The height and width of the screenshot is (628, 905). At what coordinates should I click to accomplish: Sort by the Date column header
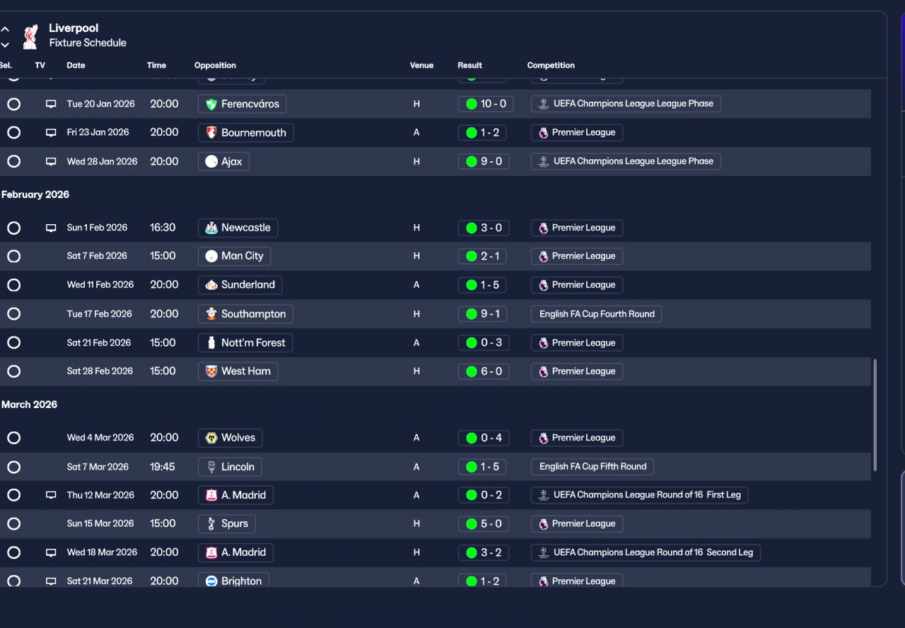click(76, 65)
